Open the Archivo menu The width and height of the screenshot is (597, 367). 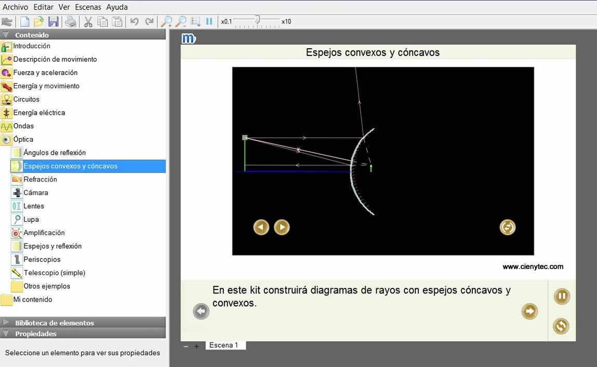[x=15, y=7]
